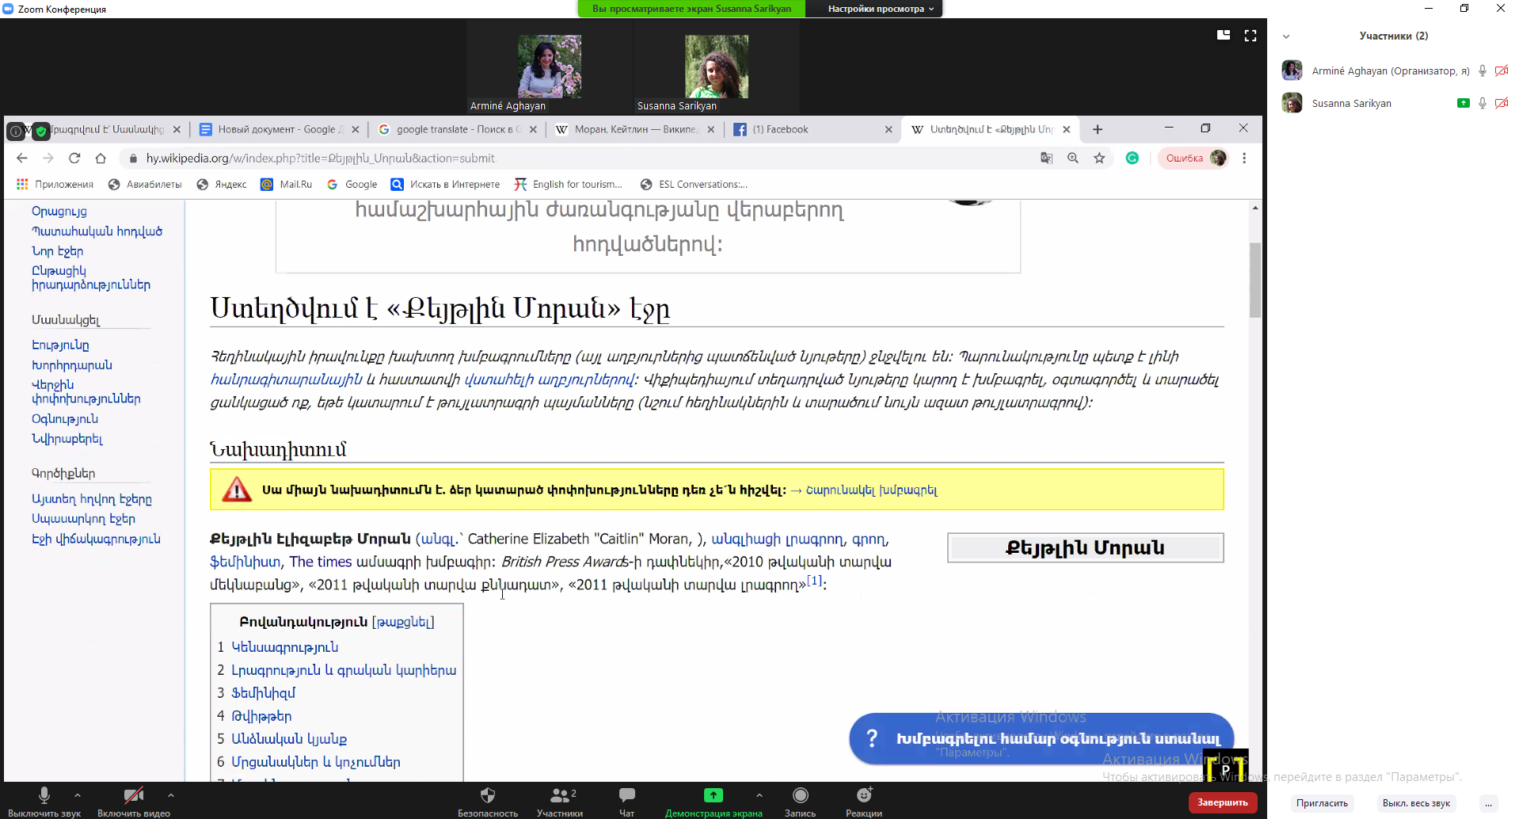Expand video options arrow next to camera

[x=171, y=795]
